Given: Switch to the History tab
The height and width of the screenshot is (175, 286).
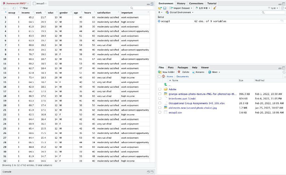Looking at the screenshot, I should tap(181, 3).
